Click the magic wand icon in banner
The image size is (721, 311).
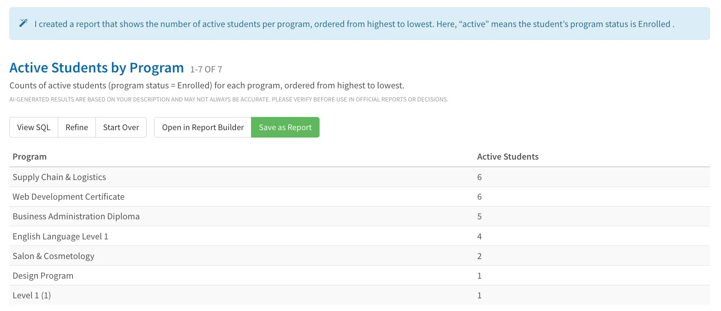tap(23, 23)
